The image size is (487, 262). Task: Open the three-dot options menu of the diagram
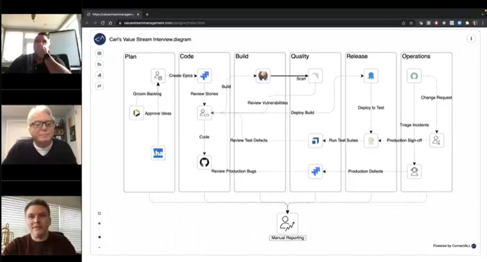click(x=471, y=39)
